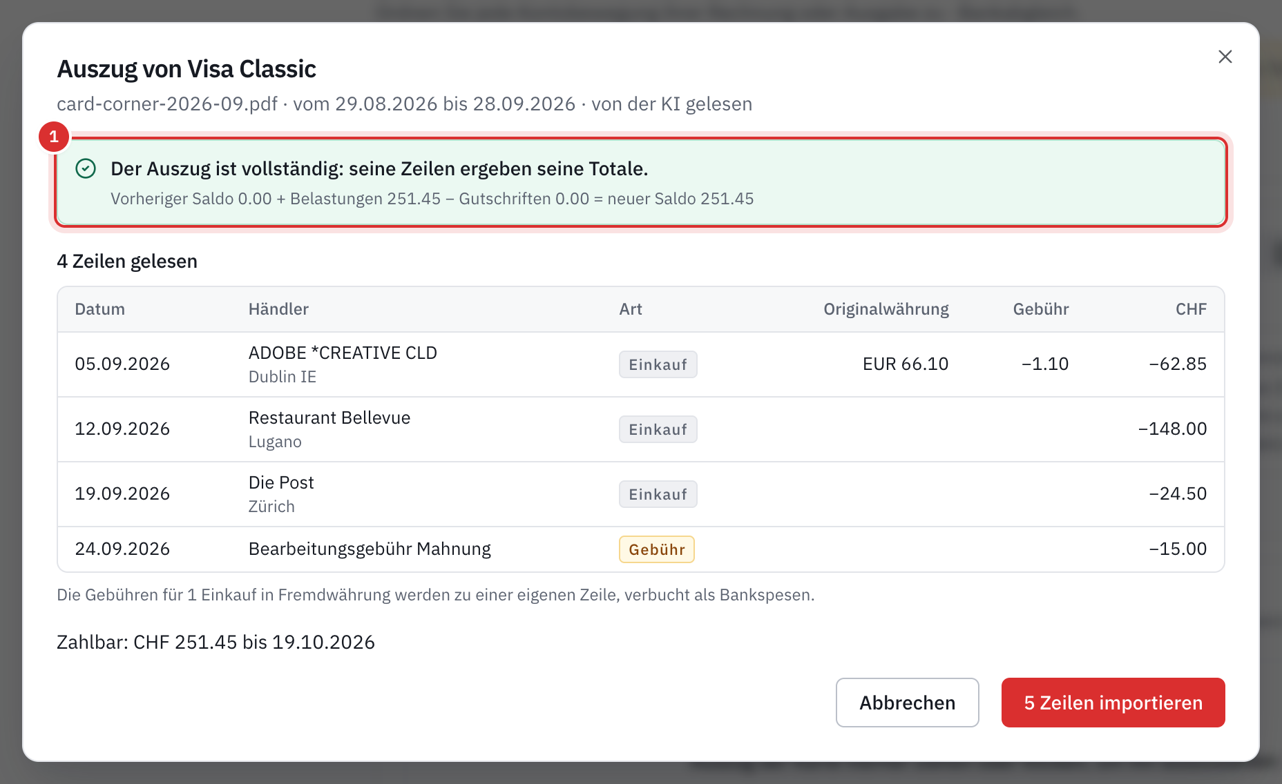Cancel with the Abbrechen button

pyautogui.click(x=907, y=703)
